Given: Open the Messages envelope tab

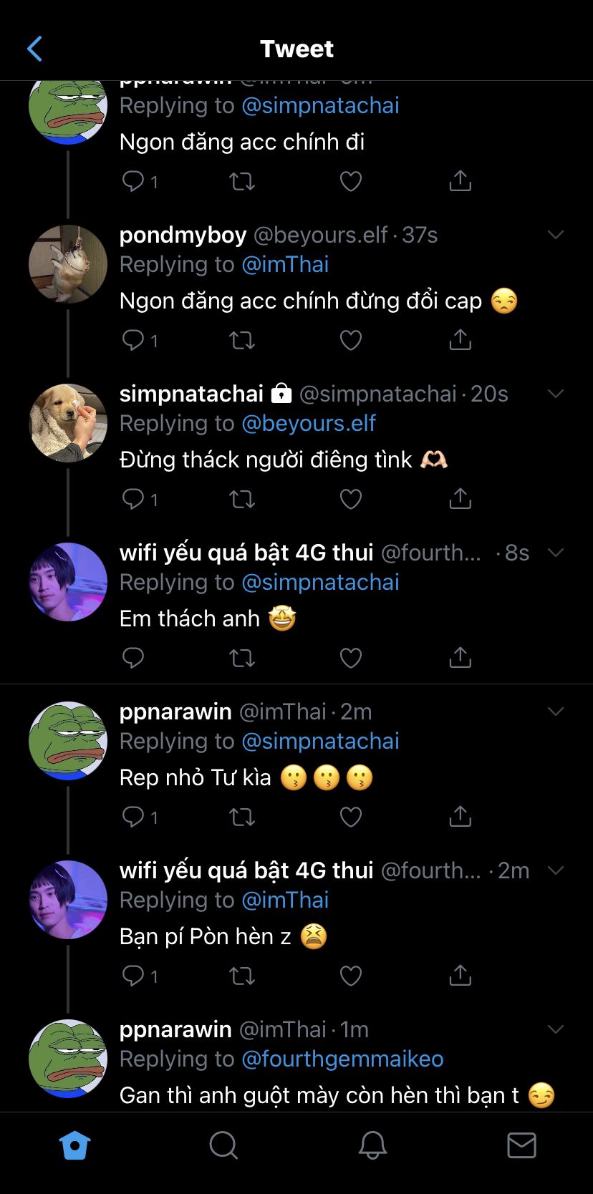Looking at the screenshot, I should (x=521, y=1145).
